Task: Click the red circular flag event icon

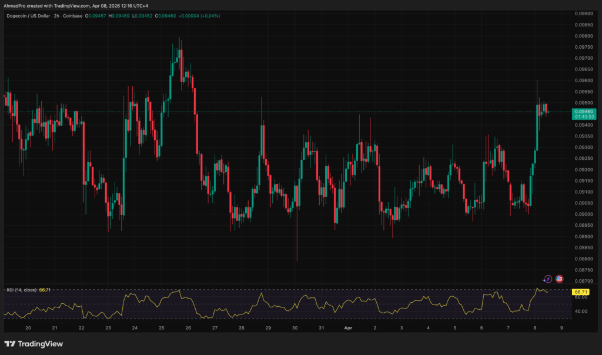Action: 559,279
